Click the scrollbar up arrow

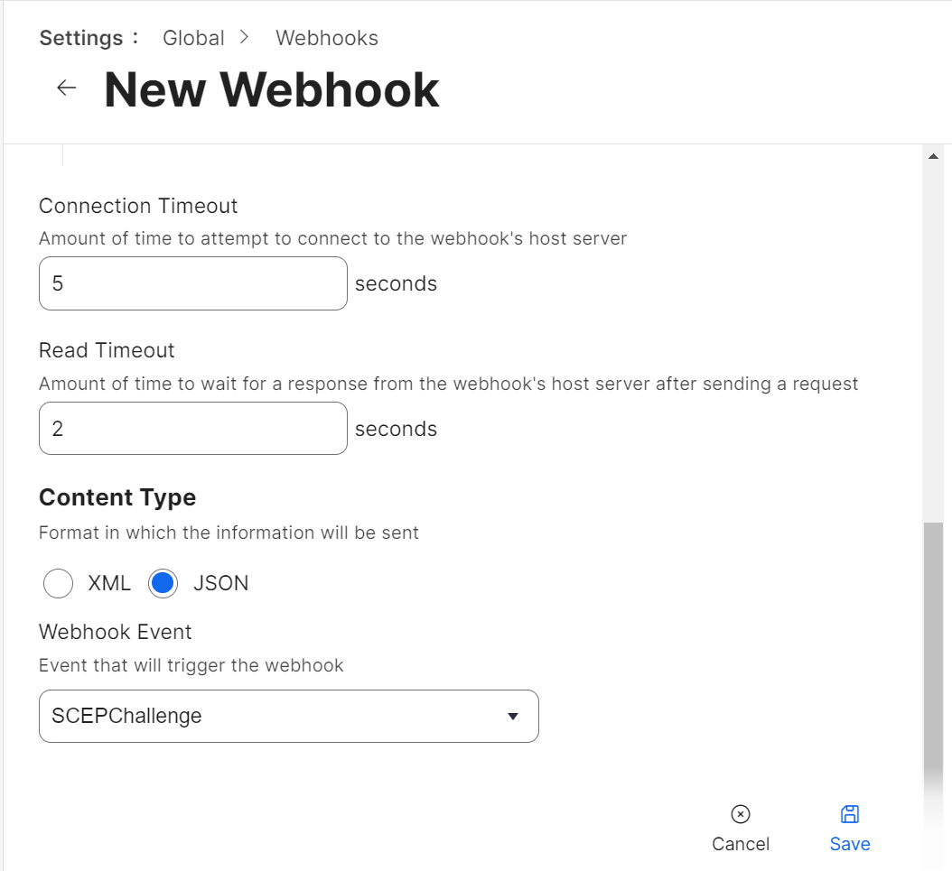pos(933,157)
